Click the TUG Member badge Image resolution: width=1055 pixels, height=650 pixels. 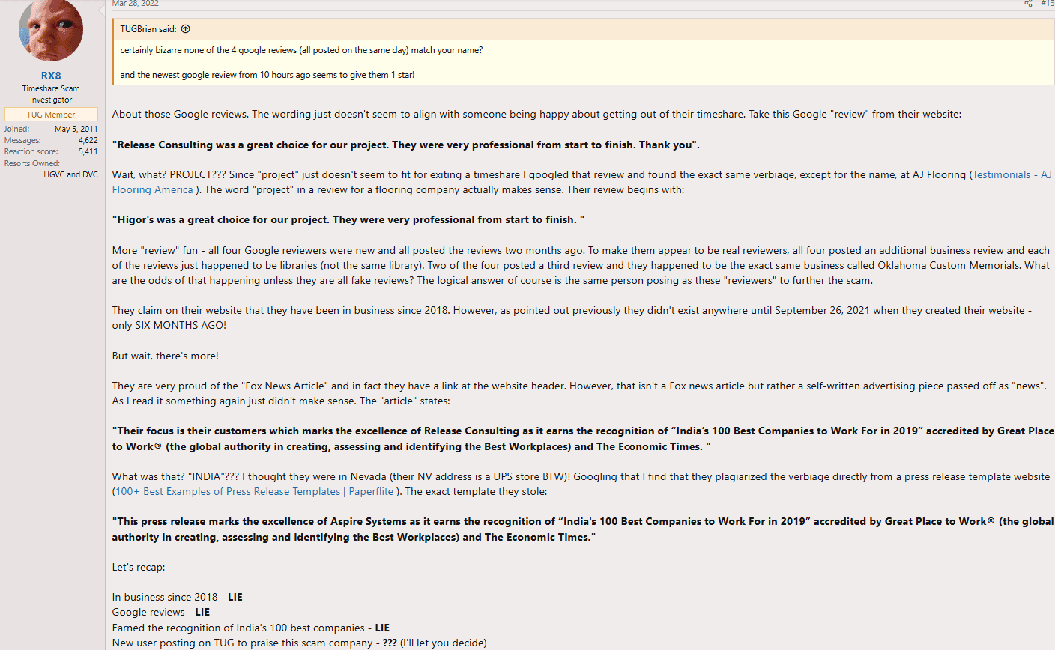click(51, 115)
